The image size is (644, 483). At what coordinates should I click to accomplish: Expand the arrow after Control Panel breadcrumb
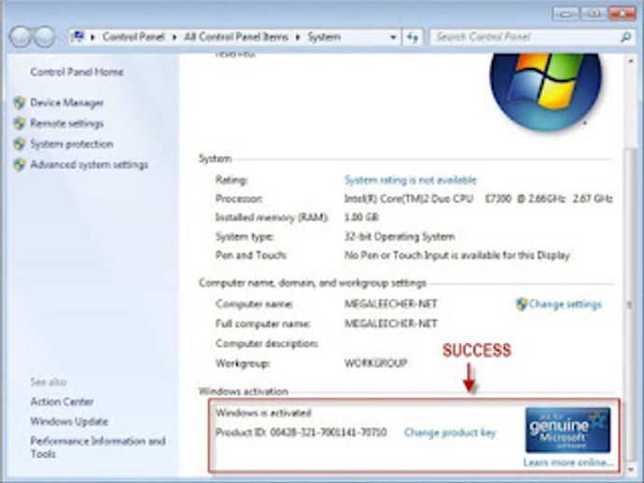pyautogui.click(x=175, y=37)
